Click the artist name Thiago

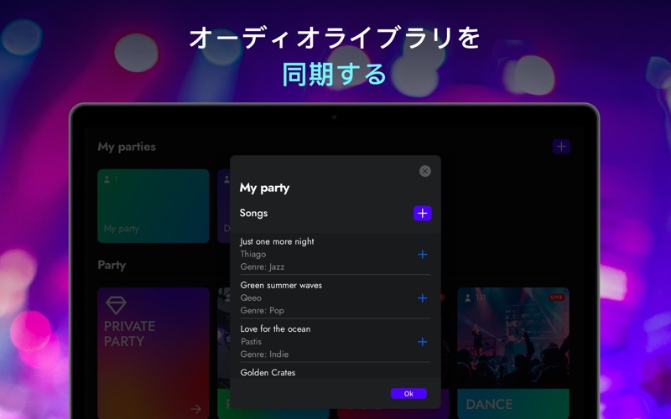click(x=253, y=254)
